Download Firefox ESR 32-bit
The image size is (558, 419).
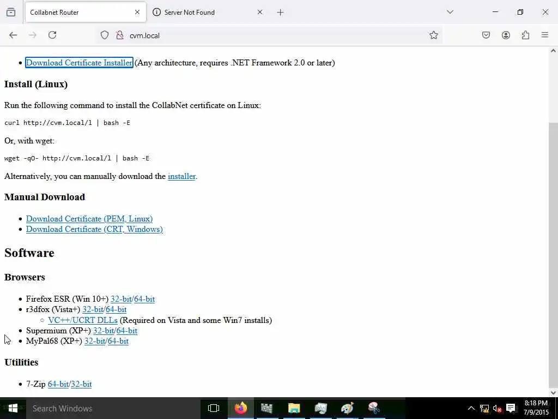click(121, 299)
